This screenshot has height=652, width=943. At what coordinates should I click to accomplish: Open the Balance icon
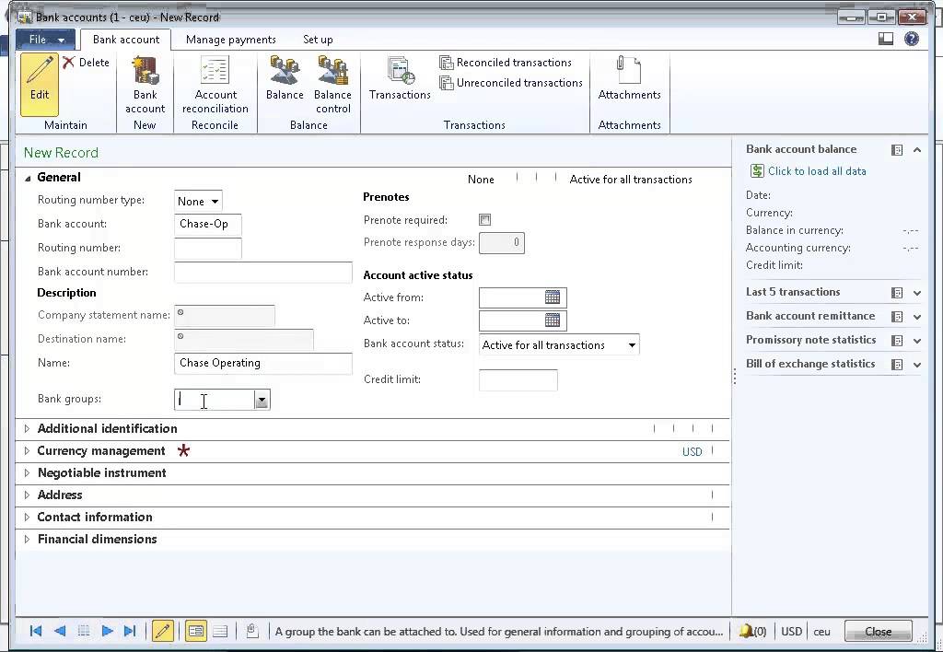click(x=285, y=78)
